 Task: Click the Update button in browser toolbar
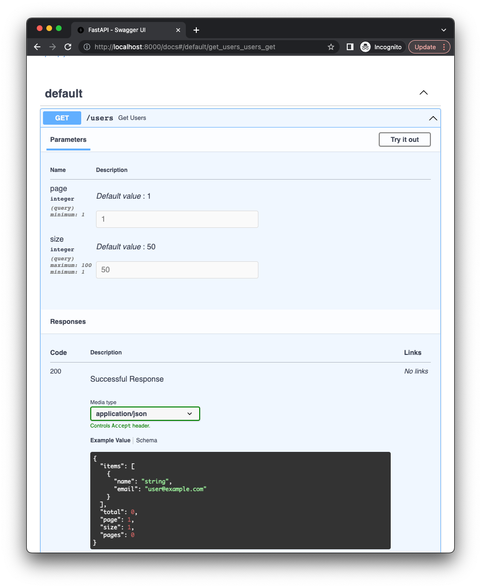coord(425,47)
